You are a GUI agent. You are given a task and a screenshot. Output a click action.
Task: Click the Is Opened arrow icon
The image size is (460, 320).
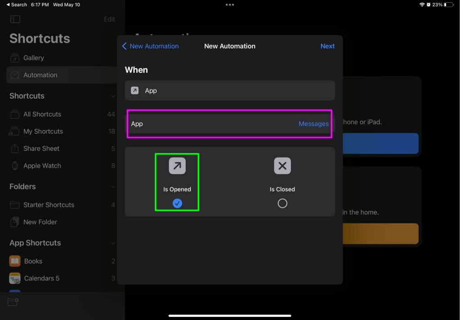tap(177, 166)
